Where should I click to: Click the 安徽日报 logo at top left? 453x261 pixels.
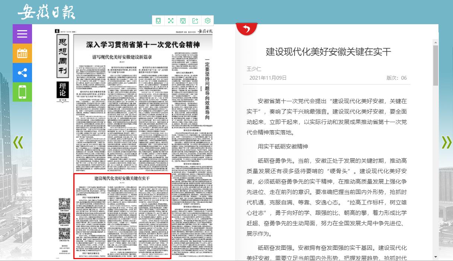46,12
